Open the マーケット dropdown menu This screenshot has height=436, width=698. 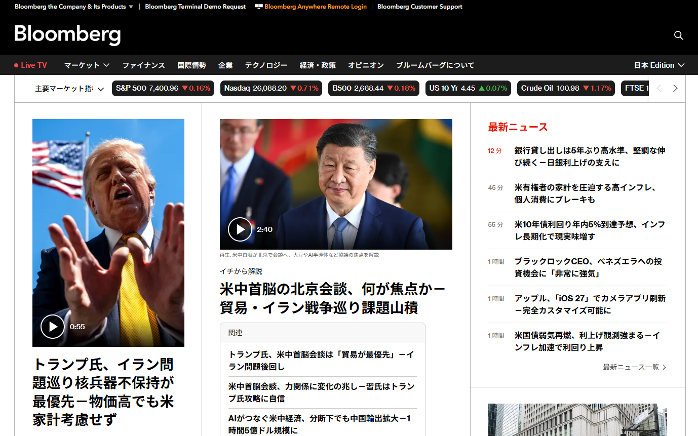[87, 65]
